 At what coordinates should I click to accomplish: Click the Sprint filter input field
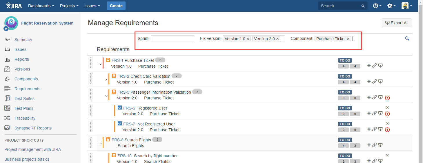coord(173,39)
